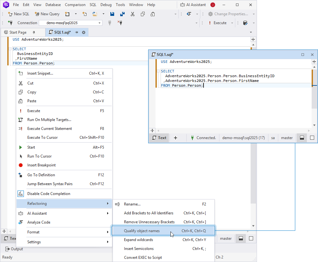Open the Output panel at bottom
This screenshot has height=262, width=318.
14,249
